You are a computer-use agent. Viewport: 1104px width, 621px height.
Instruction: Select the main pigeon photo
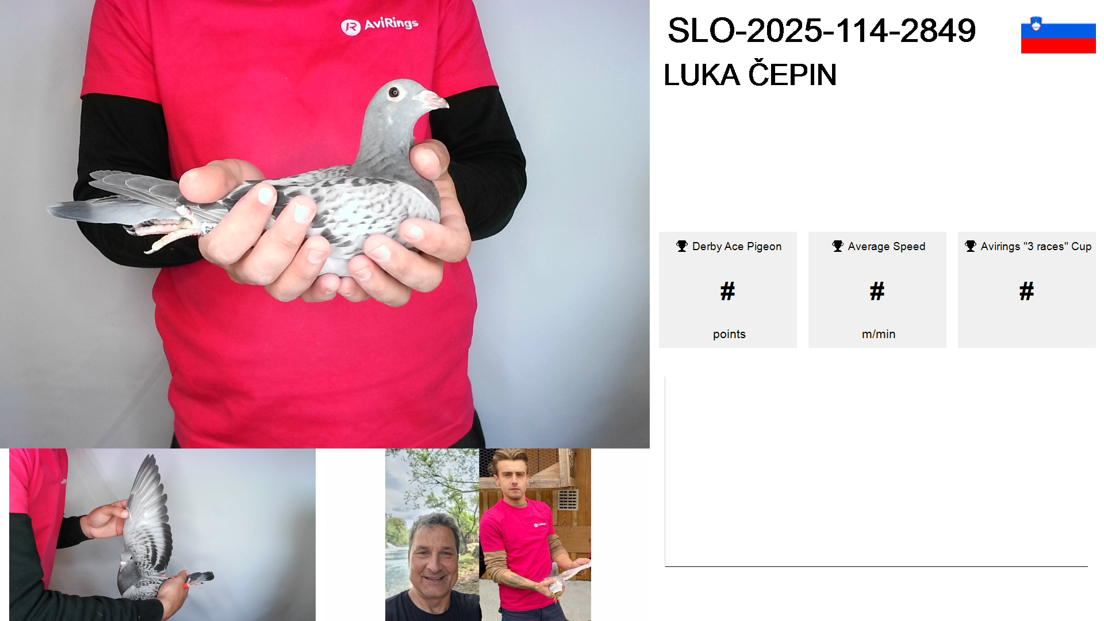(325, 224)
